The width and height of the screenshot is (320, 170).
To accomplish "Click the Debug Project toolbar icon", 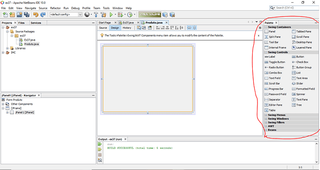I will coord(121,15).
